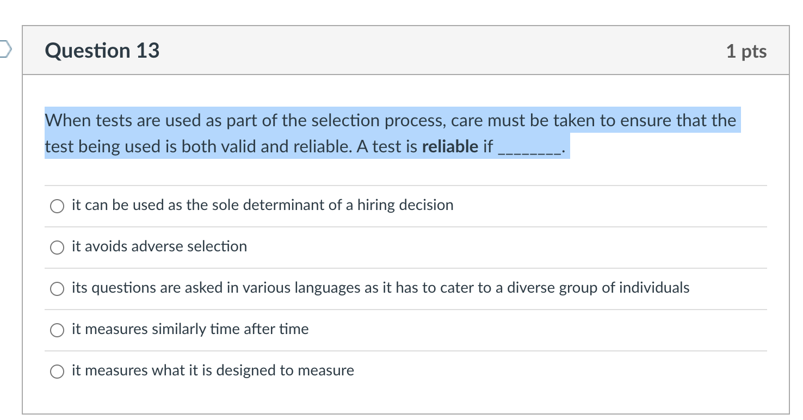The width and height of the screenshot is (803, 420).
Task: Click the '1 pts' points label
Action: pos(746,51)
